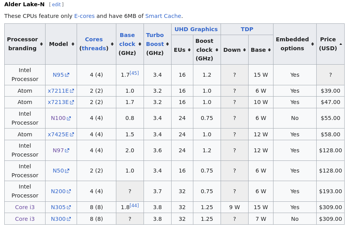The image size is (347, 229).
Task: Sort by Price (USD) column arrows
Action: [x=341, y=44]
